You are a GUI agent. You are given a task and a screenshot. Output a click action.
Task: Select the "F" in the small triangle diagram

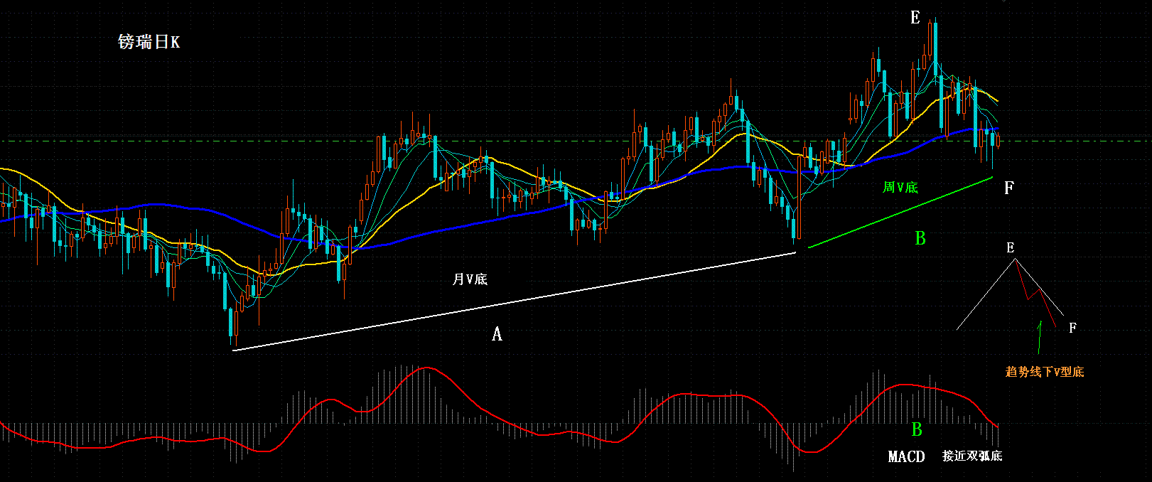[x=1072, y=328]
